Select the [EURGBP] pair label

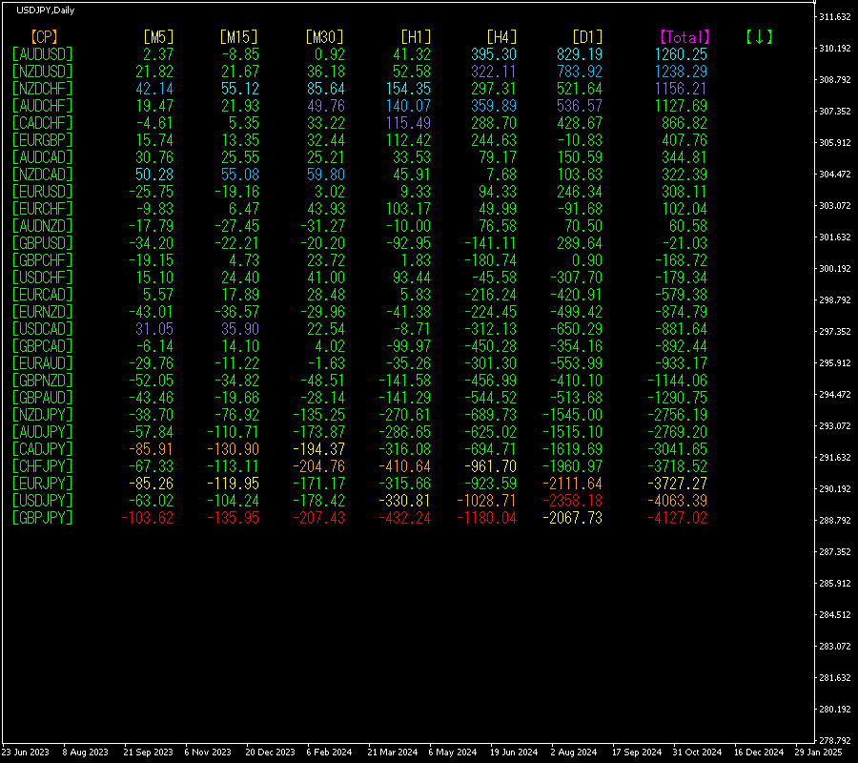click(43, 140)
